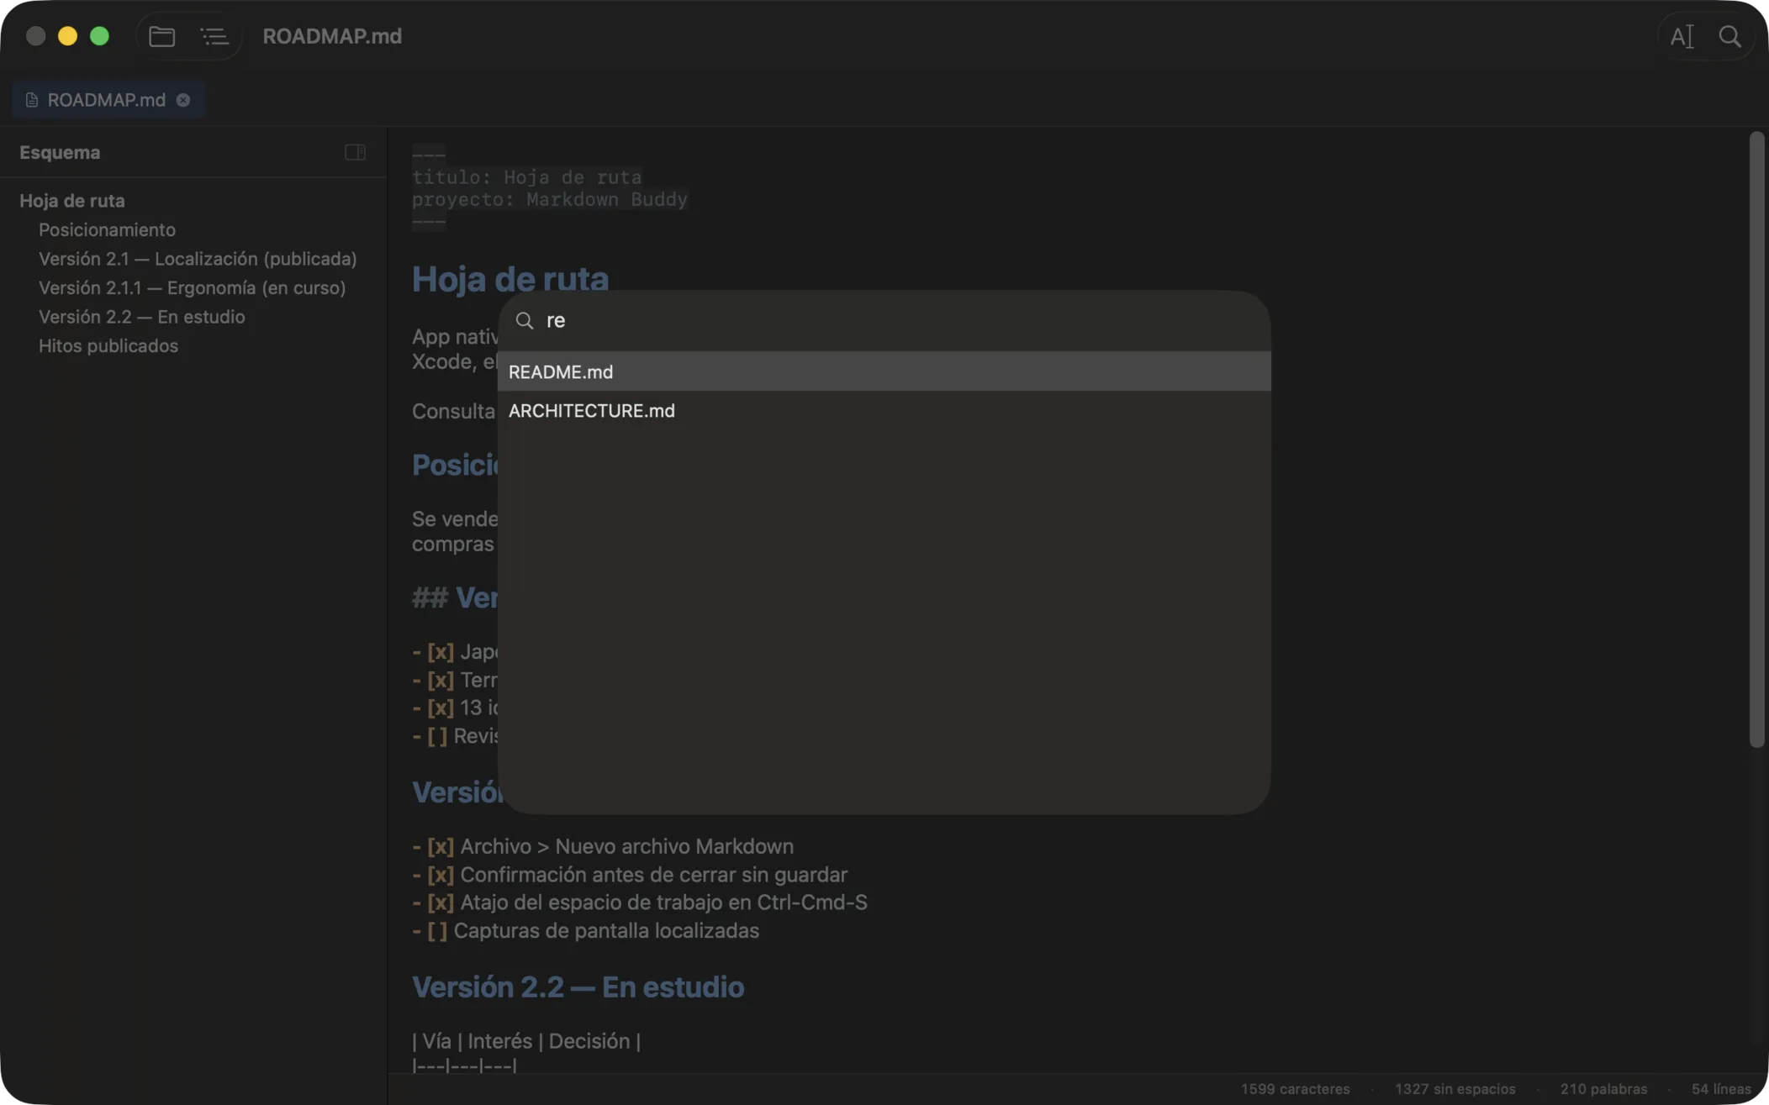Click the document icon on ROADMAP.md tab
Viewport: 1769px width, 1105px height.
(x=32, y=100)
